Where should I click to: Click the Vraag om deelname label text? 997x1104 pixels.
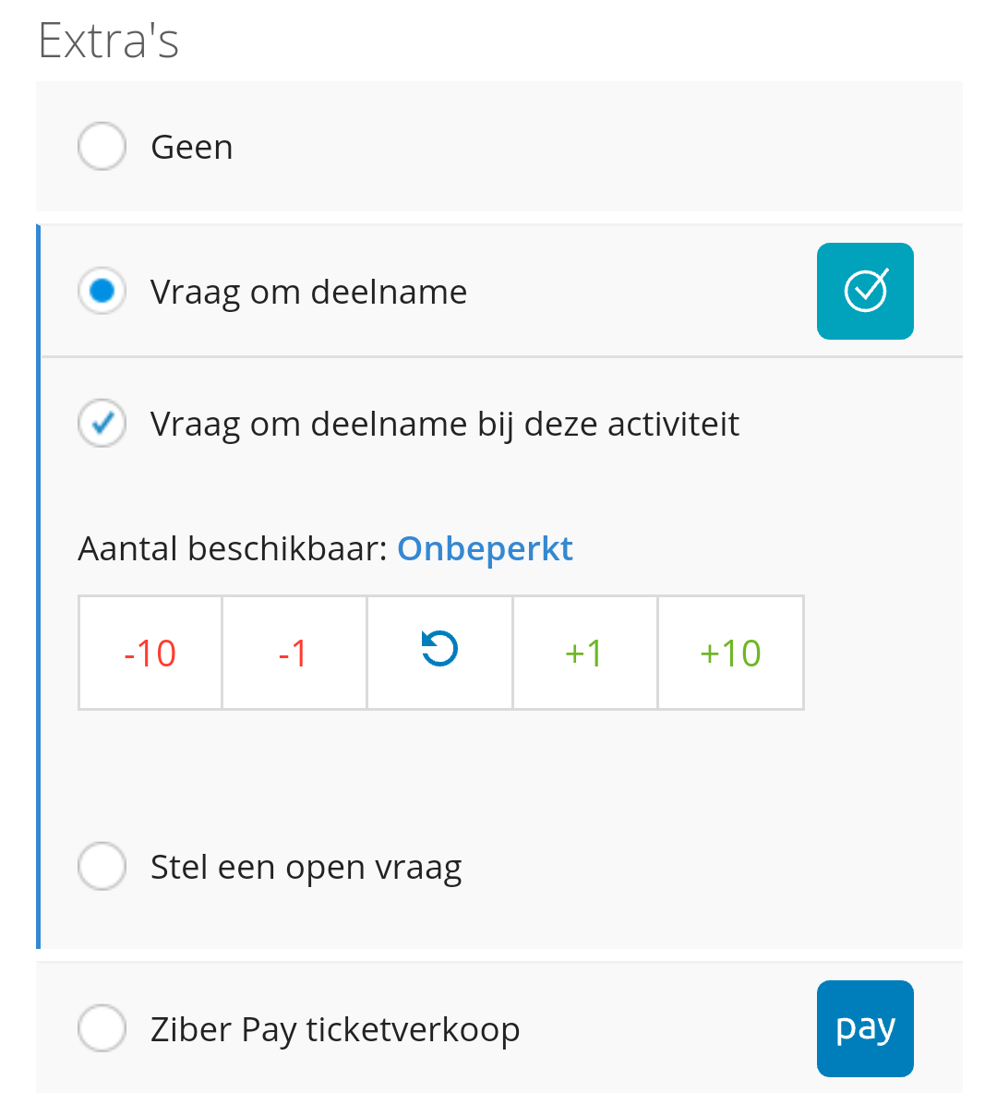pyautogui.click(x=308, y=293)
